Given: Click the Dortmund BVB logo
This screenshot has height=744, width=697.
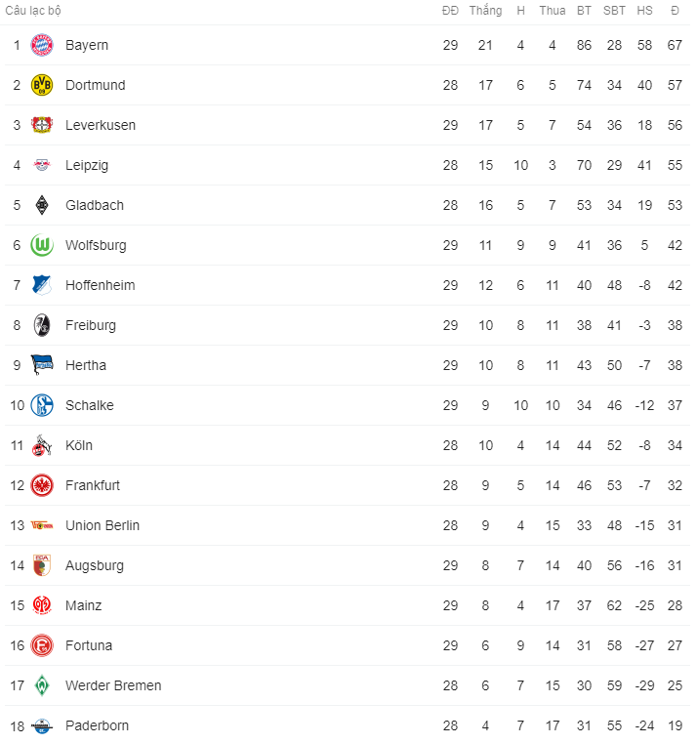Looking at the screenshot, I should coord(42,85).
